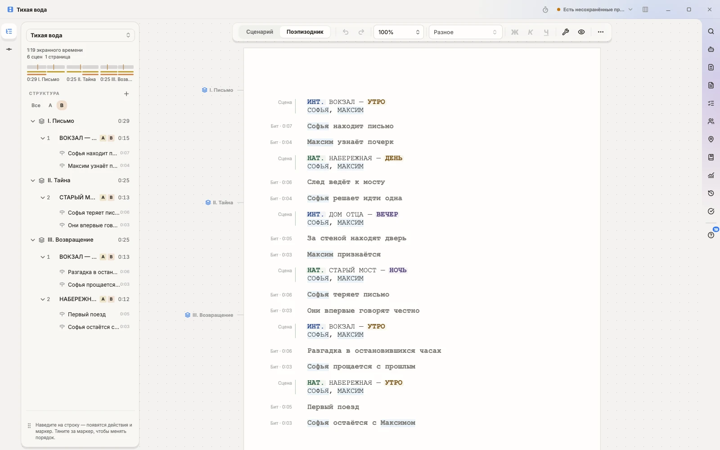
Task: Toggle bold Ж formatting
Action: 515,32
